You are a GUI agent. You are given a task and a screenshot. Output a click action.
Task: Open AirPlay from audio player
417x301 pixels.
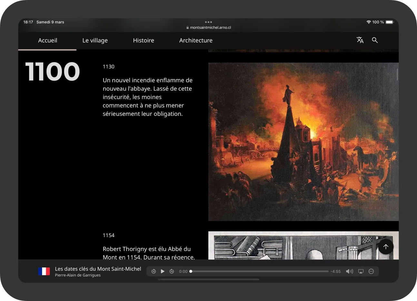(361, 271)
